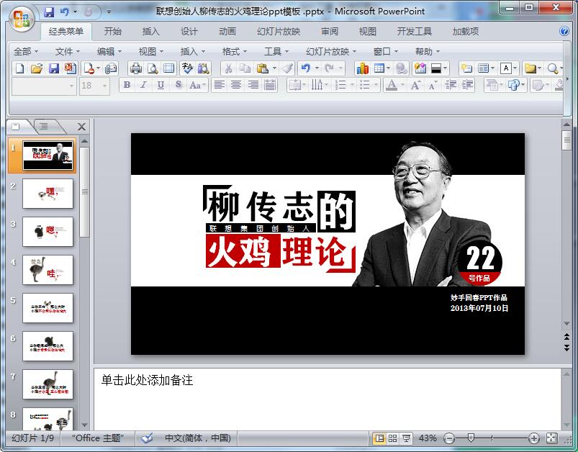578x452 pixels.
Task: Close the slide thumbnail pane
Action: pyautogui.click(x=81, y=127)
